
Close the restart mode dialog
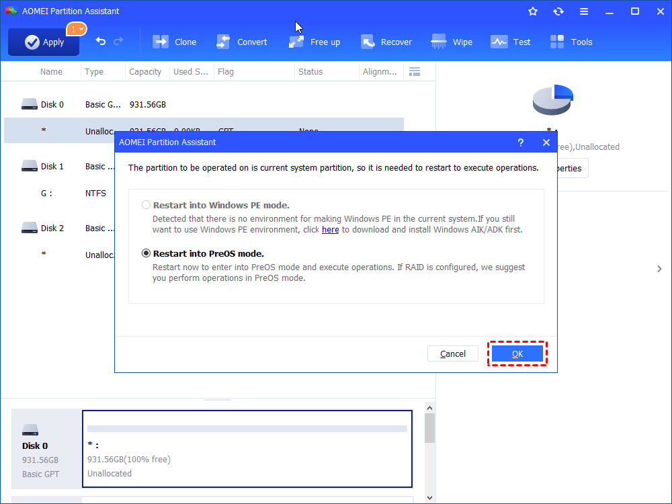tap(546, 142)
